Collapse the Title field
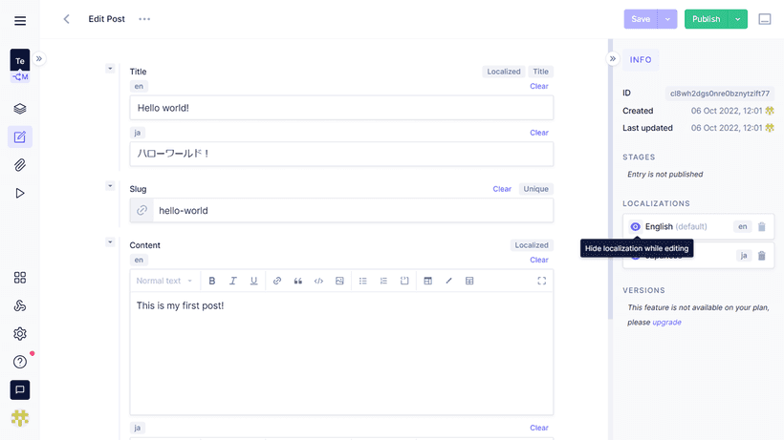The width and height of the screenshot is (784, 440). pyautogui.click(x=110, y=69)
